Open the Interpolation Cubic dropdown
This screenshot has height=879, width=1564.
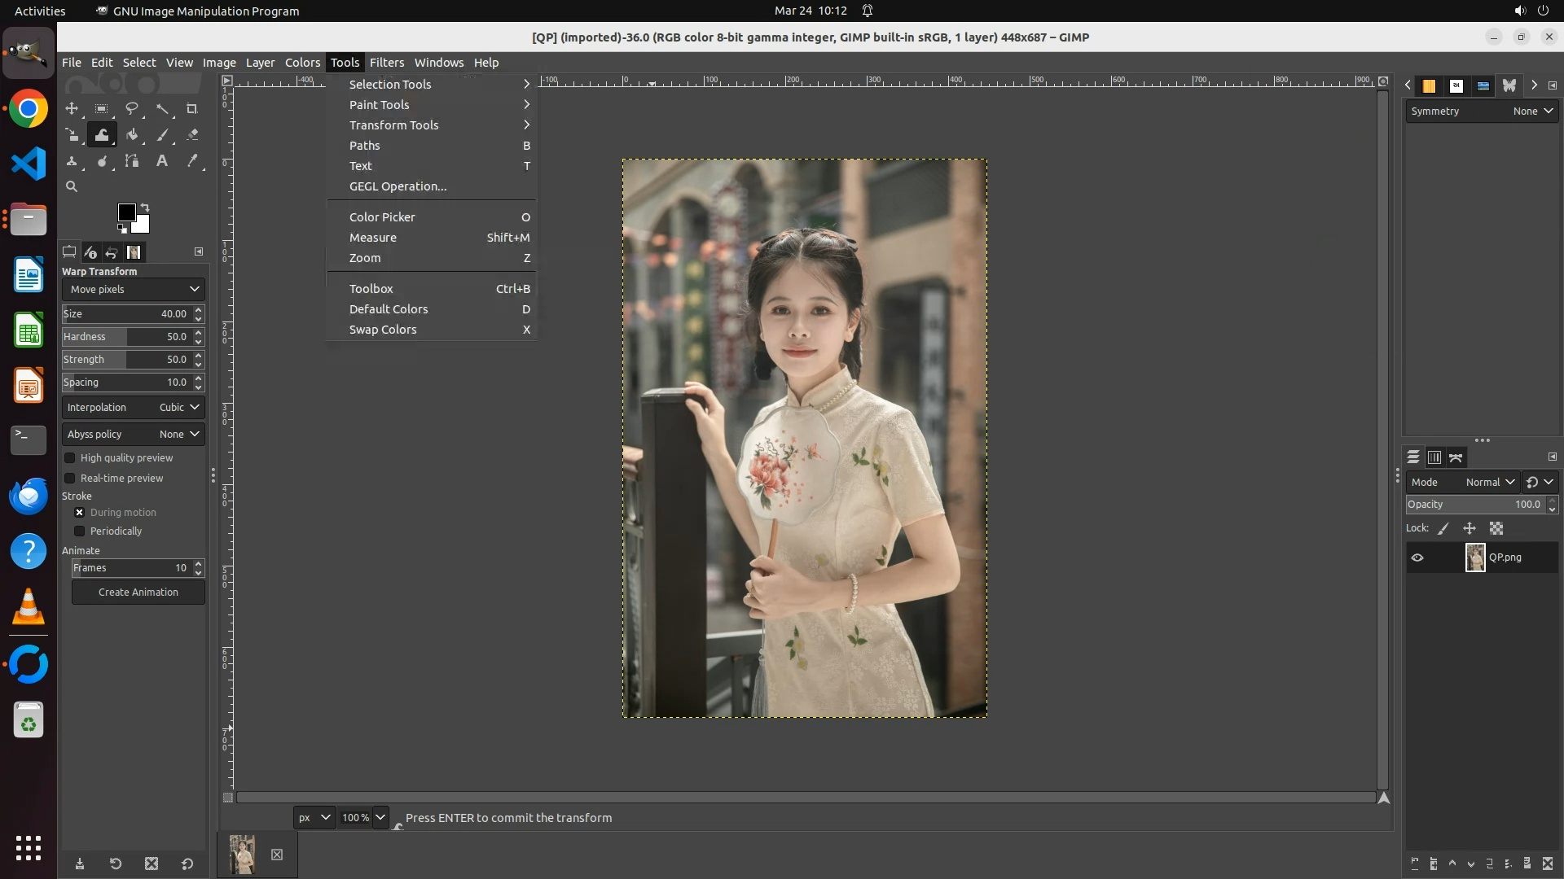133,408
